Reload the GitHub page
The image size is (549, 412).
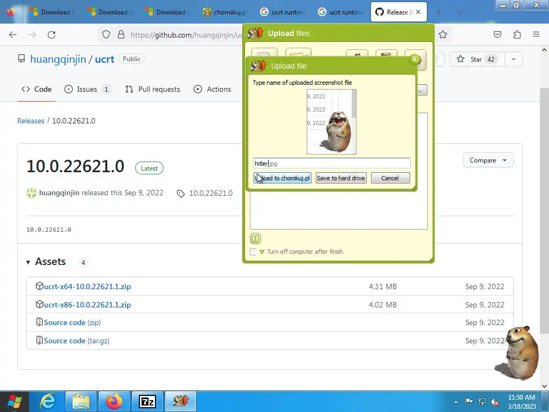point(51,35)
